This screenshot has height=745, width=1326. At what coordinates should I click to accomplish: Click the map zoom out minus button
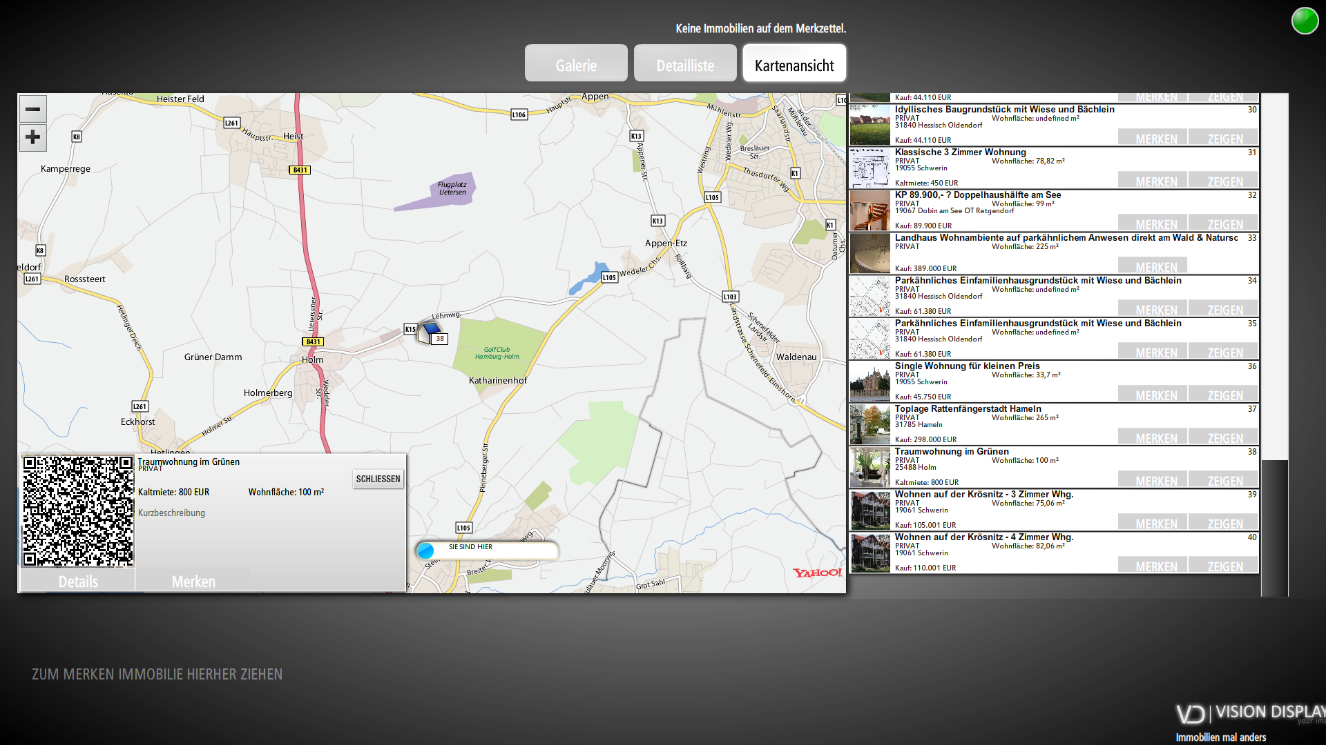click(x=32, y=109)
